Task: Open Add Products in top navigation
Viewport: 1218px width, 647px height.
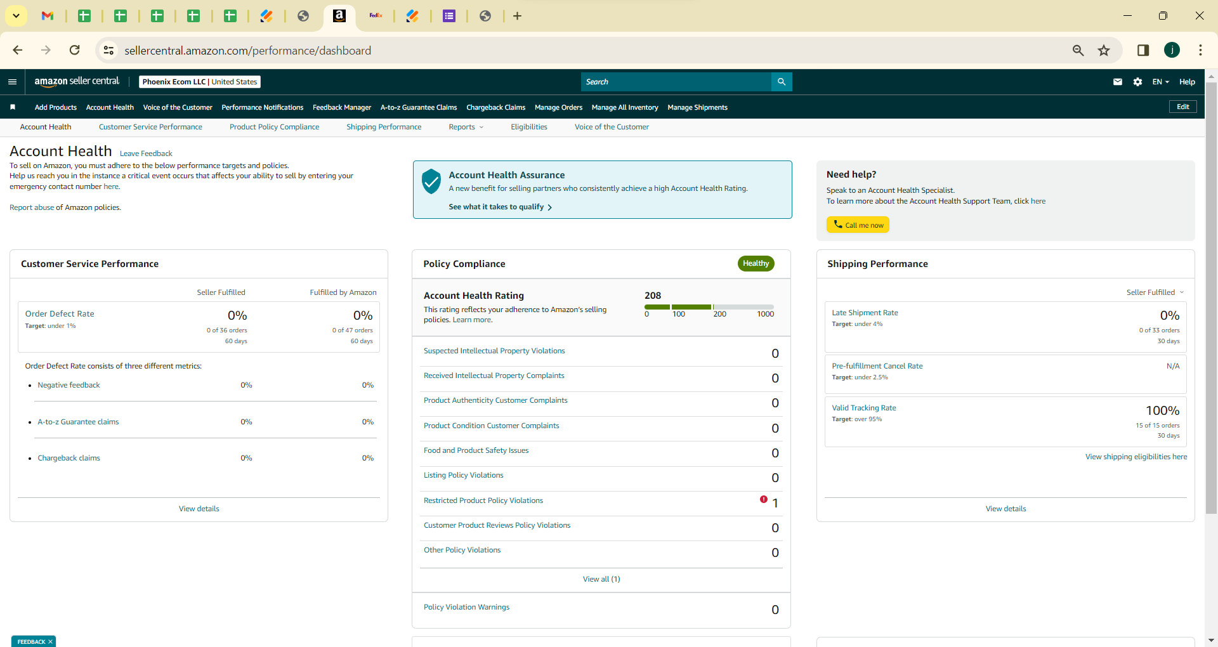Action: (x=56, y=107)
